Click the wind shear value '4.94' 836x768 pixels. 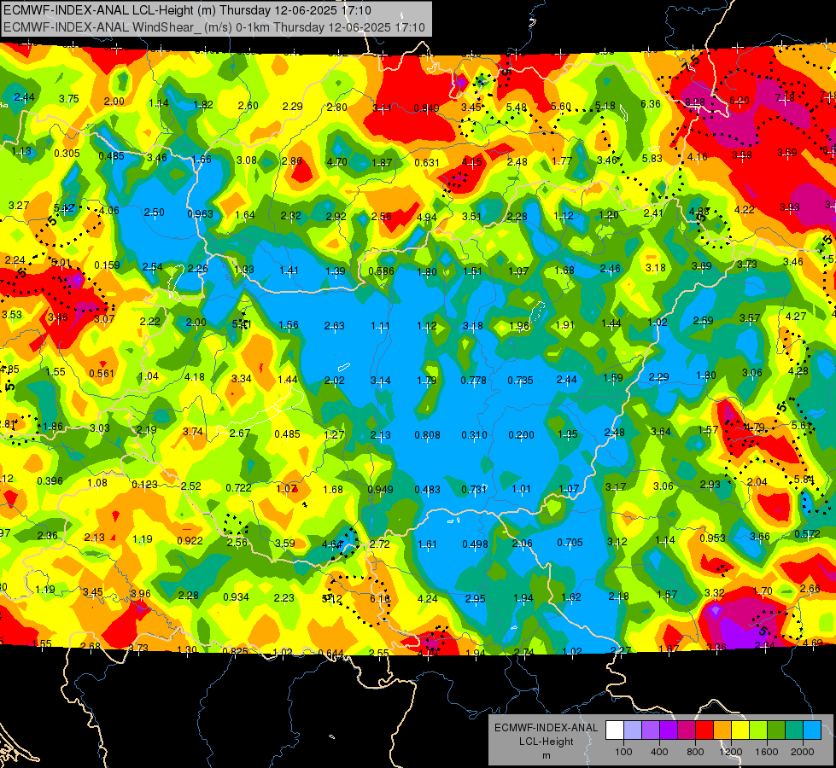(x=426, y=217)
